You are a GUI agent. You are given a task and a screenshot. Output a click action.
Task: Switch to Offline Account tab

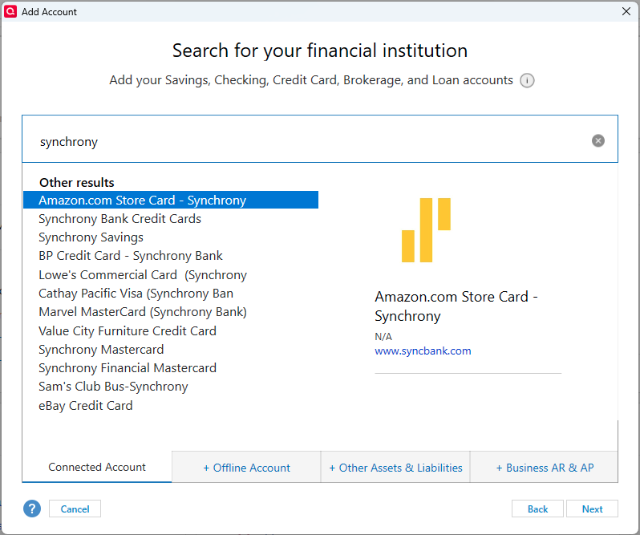coord(246,468)
